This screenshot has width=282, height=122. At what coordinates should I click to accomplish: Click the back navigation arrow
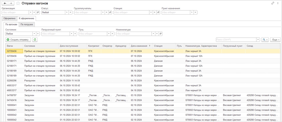click(5, 3)
